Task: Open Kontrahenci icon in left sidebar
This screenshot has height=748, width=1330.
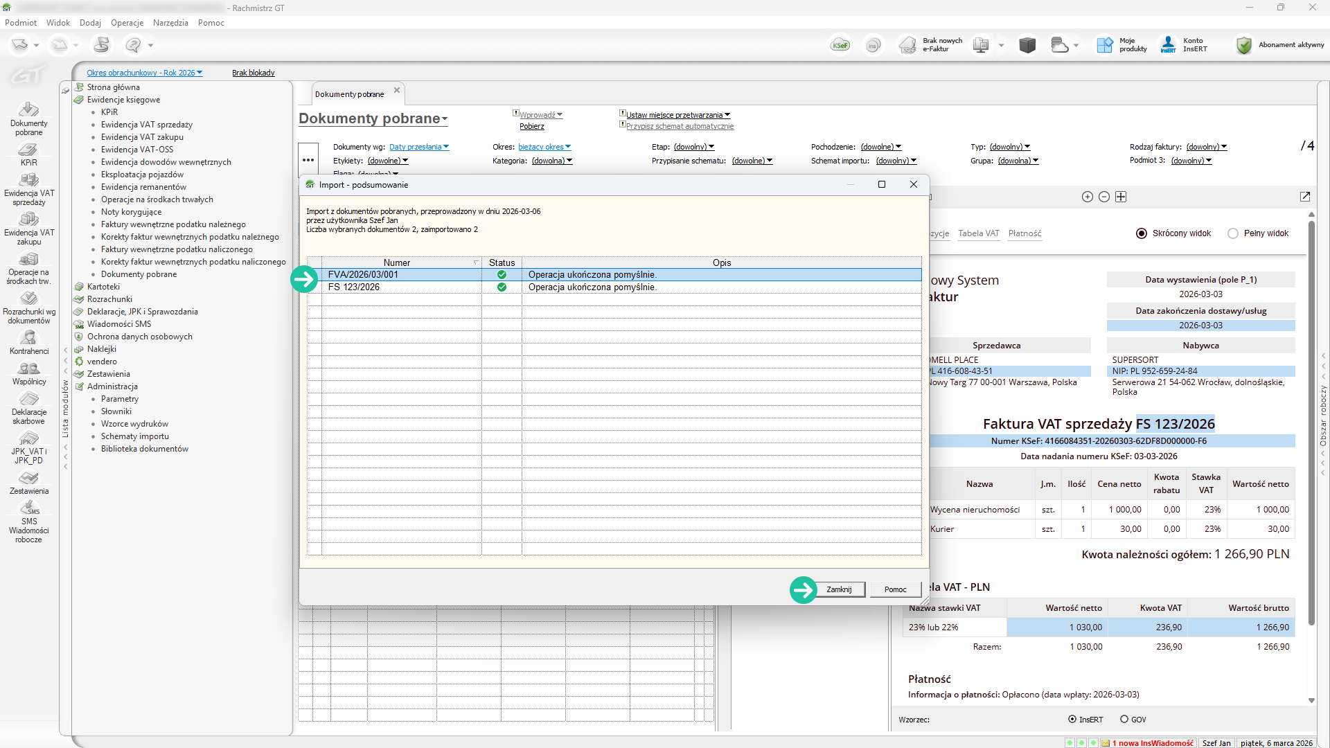Action: 28,337
